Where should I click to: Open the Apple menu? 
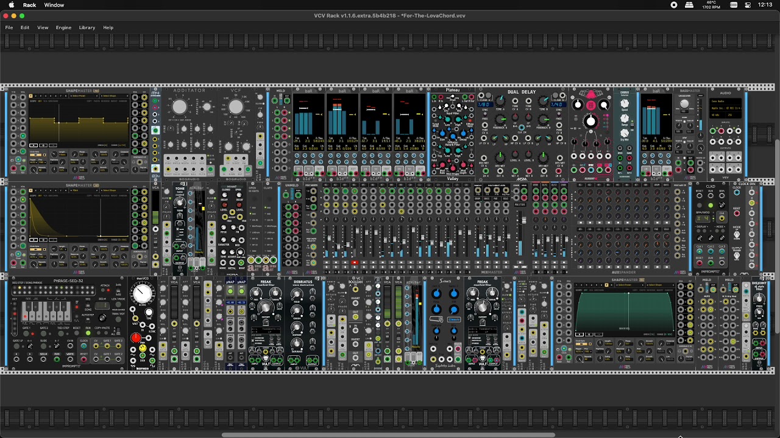click(12, 5)
